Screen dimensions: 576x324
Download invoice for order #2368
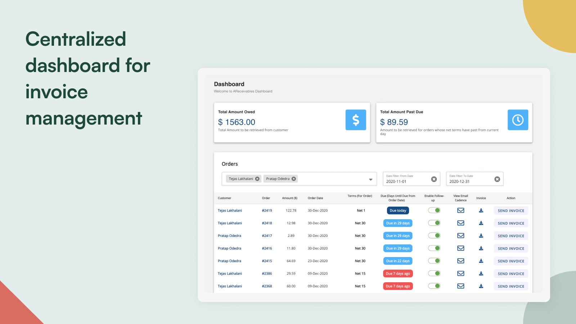click(481, 286)
